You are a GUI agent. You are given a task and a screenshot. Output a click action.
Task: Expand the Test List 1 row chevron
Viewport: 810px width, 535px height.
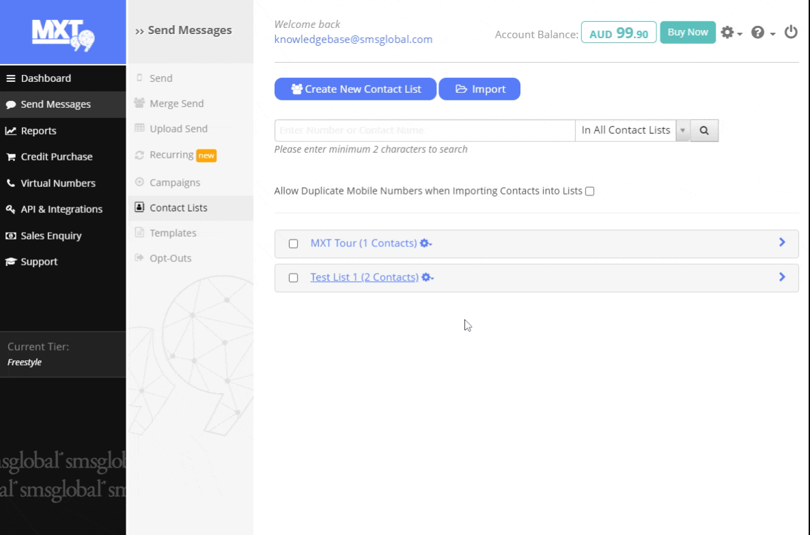pyautogui.click(x=783, y=277)
